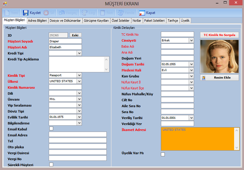The height and width of the screenshot is (170, 244).
Task: Open the Nüfus Kayıt İl dropdown
Action: [x=191, y=82]
